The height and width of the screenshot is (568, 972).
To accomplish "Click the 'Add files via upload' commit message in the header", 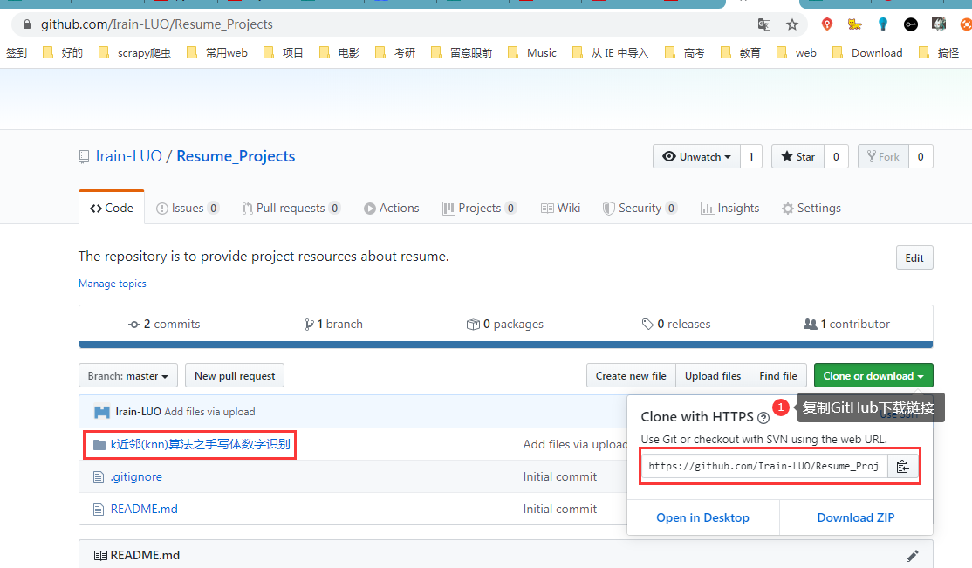I will click(209, 412).
